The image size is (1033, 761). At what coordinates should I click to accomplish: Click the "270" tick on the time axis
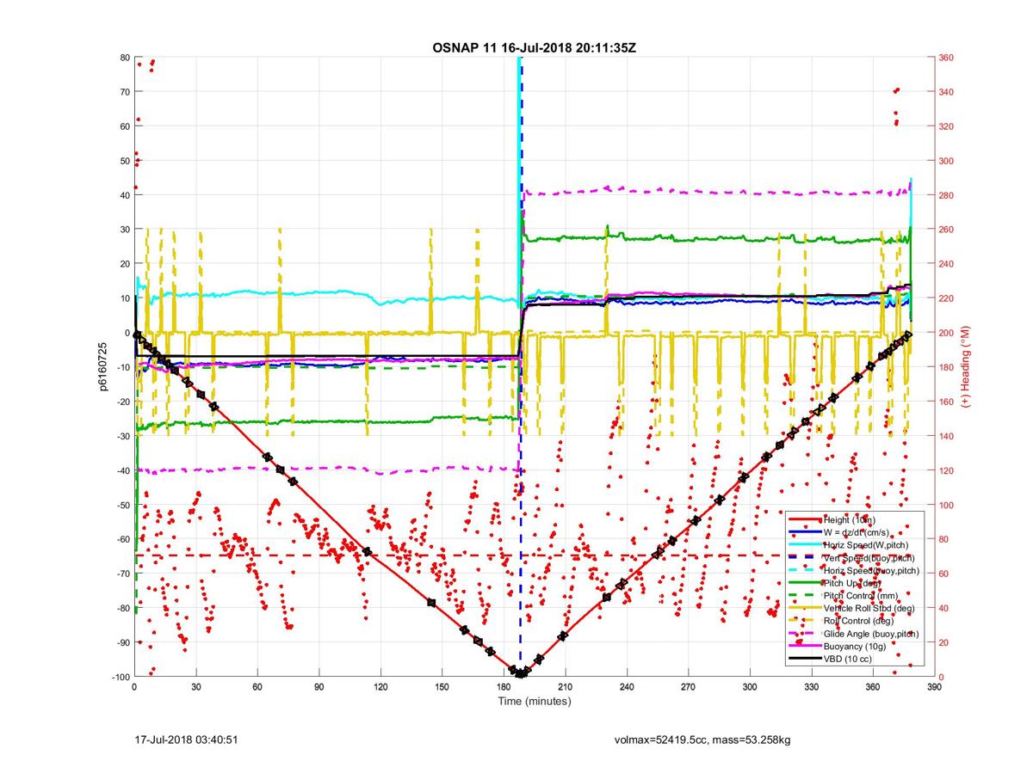[689, 688]
